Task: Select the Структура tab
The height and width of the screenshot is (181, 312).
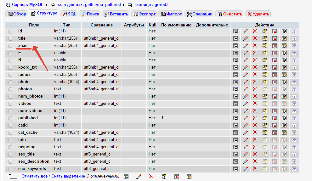Action: pos(44,13)
